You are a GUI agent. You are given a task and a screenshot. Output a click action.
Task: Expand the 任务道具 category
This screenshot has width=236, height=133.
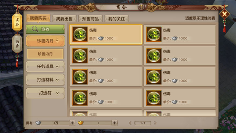tap(45, 66)
